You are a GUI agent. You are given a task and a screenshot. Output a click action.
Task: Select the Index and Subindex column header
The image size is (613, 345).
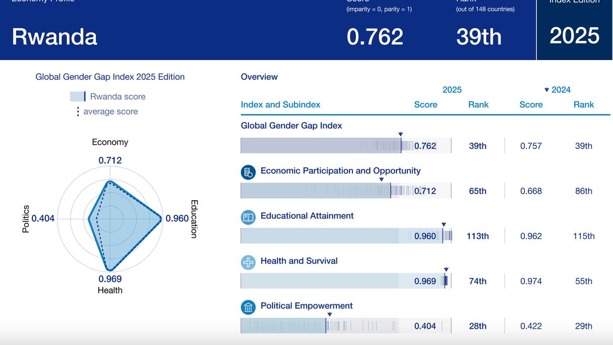coord(280,104)
